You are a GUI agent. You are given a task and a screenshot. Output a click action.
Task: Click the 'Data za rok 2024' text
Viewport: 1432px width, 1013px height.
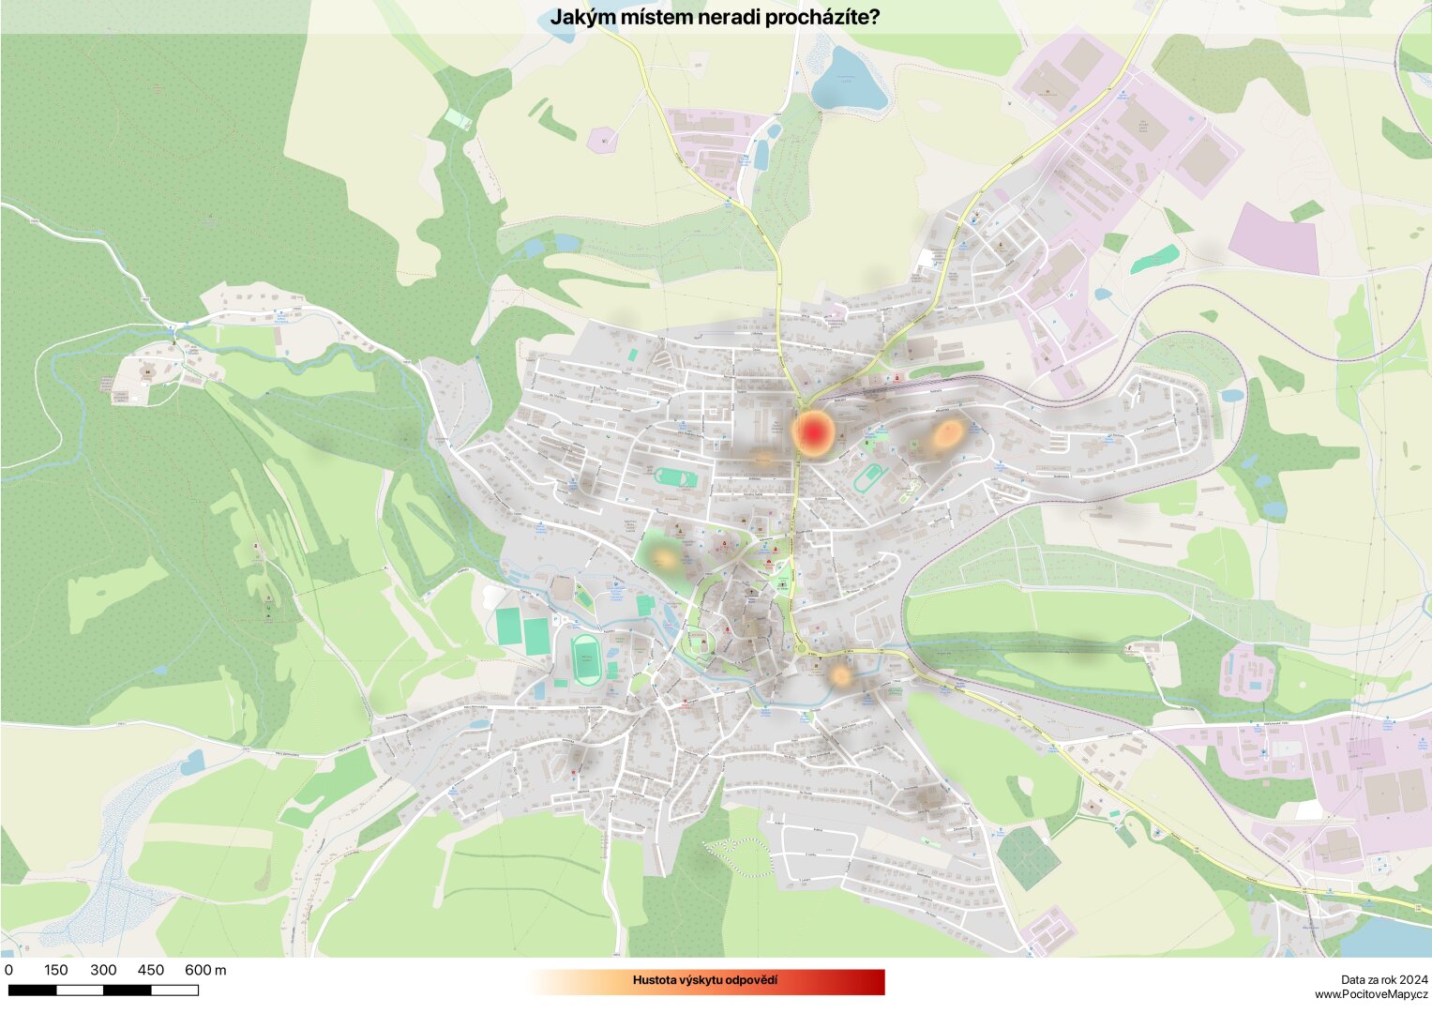[1383, 979]
